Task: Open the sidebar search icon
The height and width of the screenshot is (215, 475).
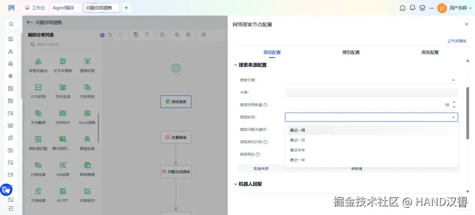Action: 11,24
